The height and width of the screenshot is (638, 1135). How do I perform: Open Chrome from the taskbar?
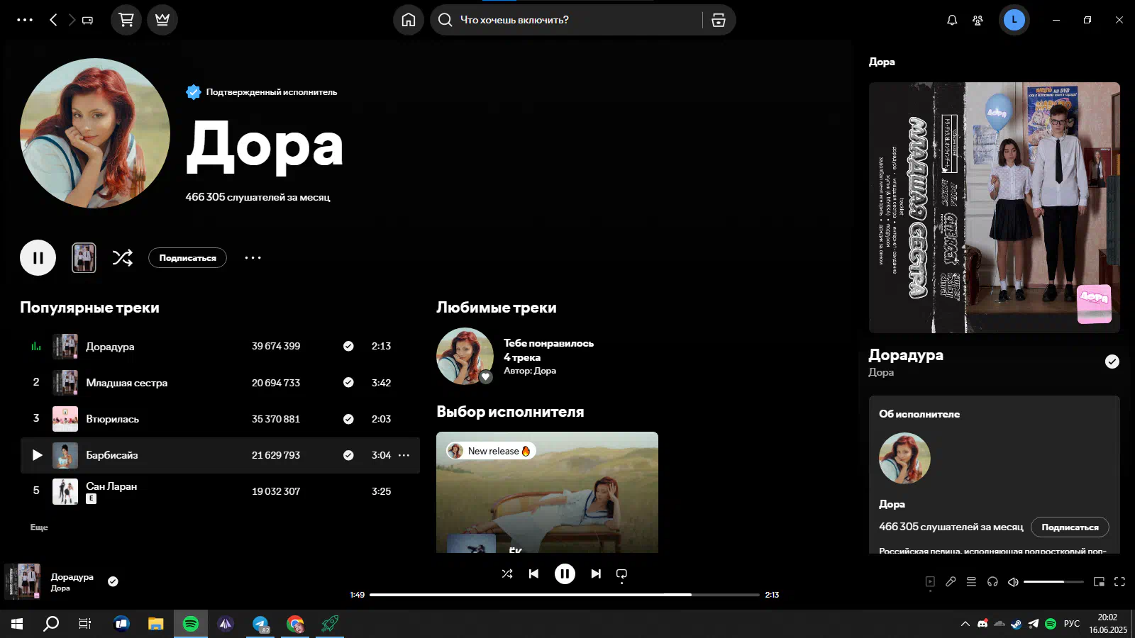(x=295, y=624)
